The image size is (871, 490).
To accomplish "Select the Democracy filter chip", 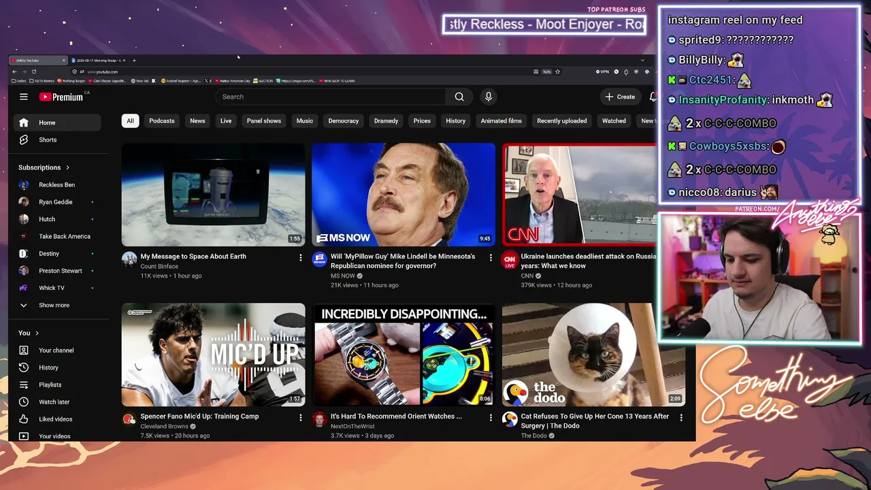I will click(x=344, y=121).
